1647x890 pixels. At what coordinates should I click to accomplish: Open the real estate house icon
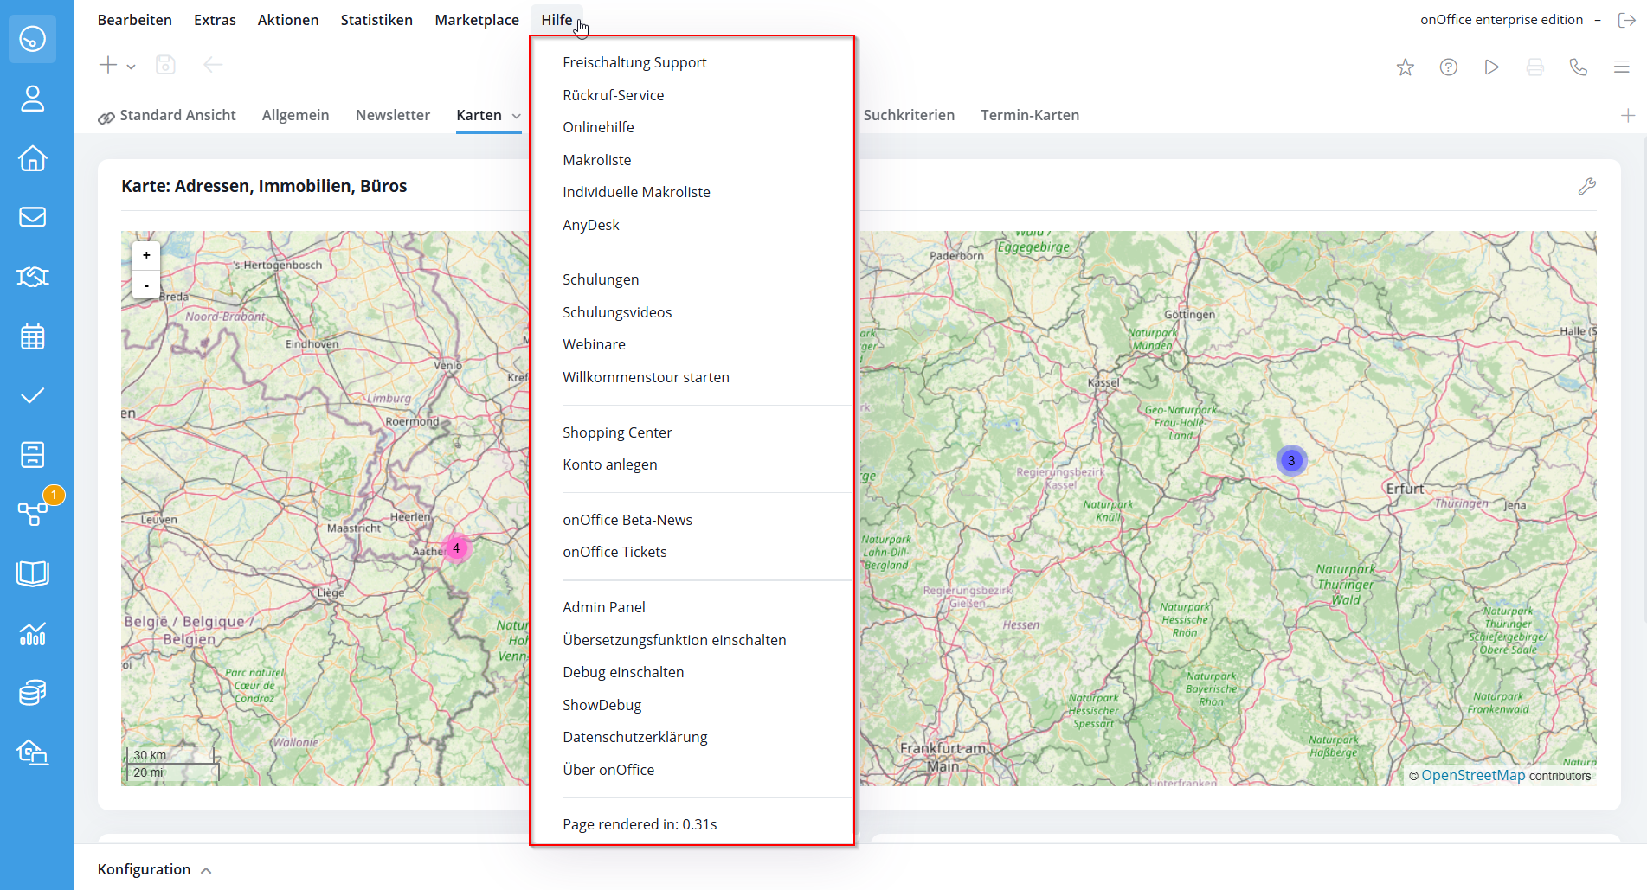pyautogui.click(x=32, y=158)
